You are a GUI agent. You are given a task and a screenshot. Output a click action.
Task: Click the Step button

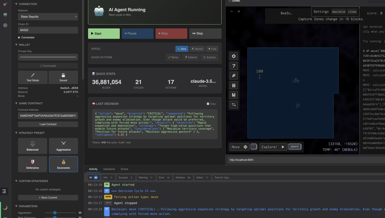point(205,34)
